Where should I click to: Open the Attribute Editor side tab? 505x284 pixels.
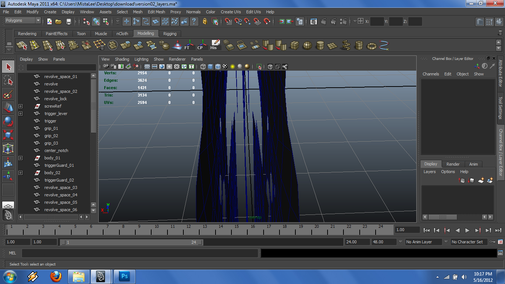pos(501,73)
